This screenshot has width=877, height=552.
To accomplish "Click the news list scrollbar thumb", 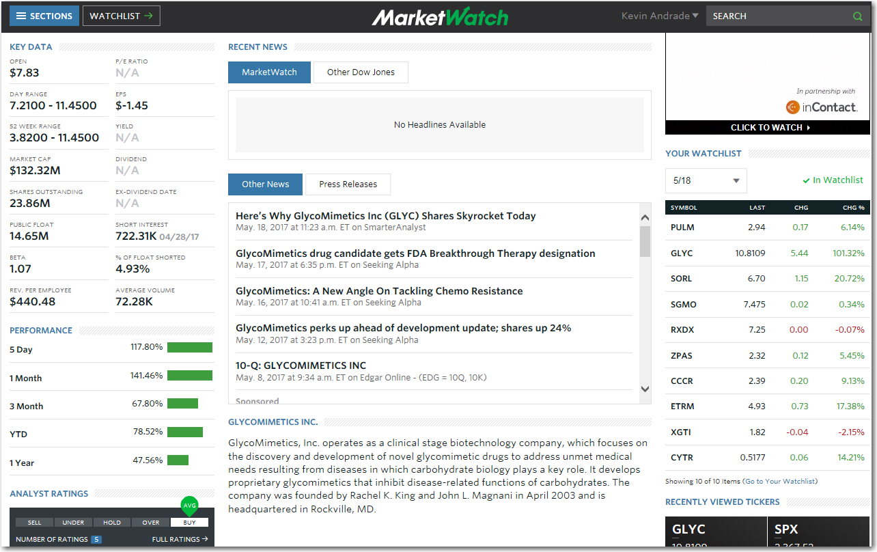I will point(645,241).
